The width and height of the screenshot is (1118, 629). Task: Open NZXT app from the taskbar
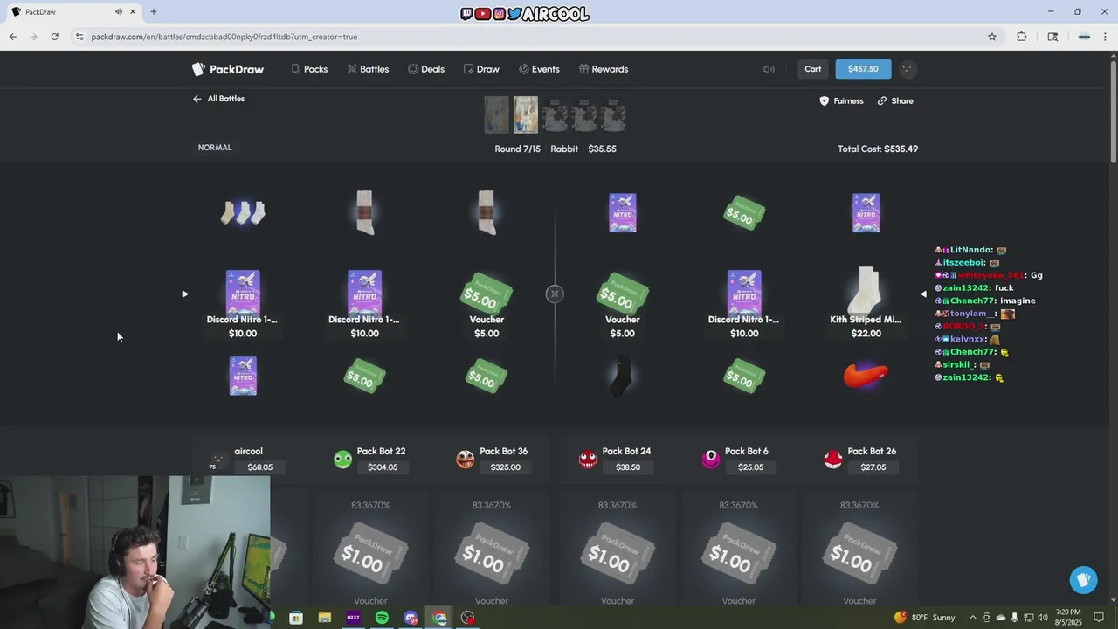coord(353,618)
